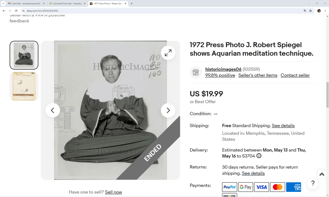The width and height of the screenshot is (329, 197).
Task: Show the next product photo
Action: coord(168,110)
